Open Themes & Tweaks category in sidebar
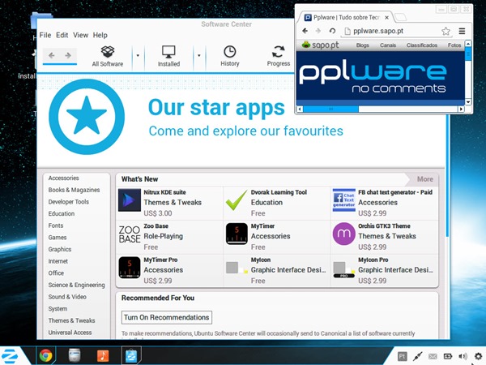 click(71, 320)
